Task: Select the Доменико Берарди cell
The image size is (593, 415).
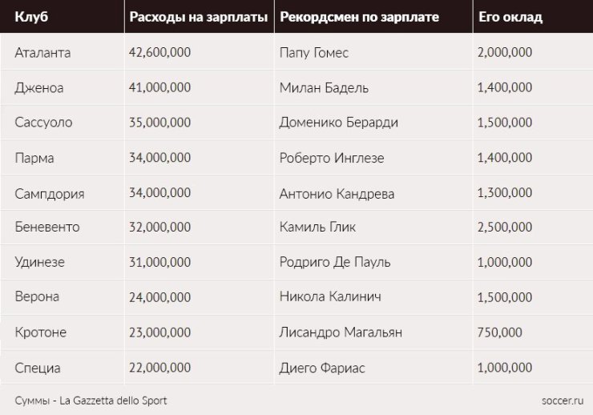Action: (x=338, y=123)
